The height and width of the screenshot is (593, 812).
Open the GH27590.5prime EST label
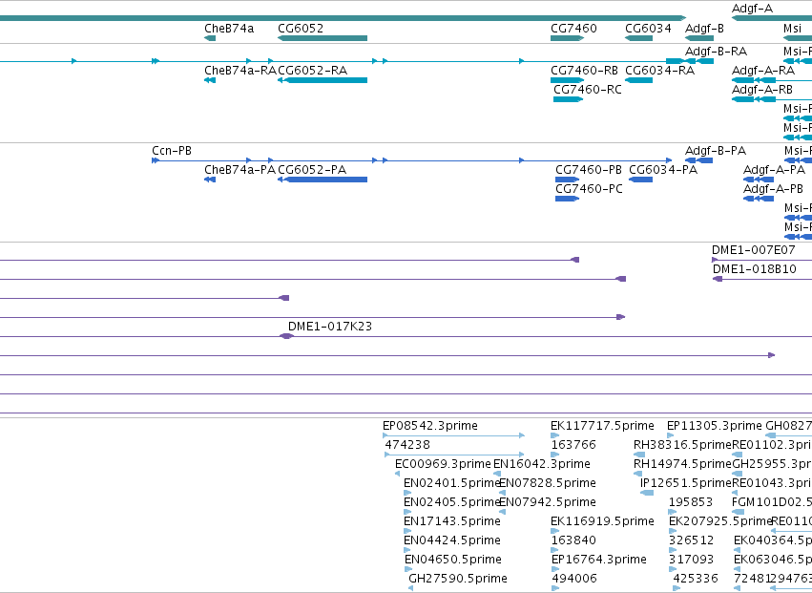tap(458, 579)
